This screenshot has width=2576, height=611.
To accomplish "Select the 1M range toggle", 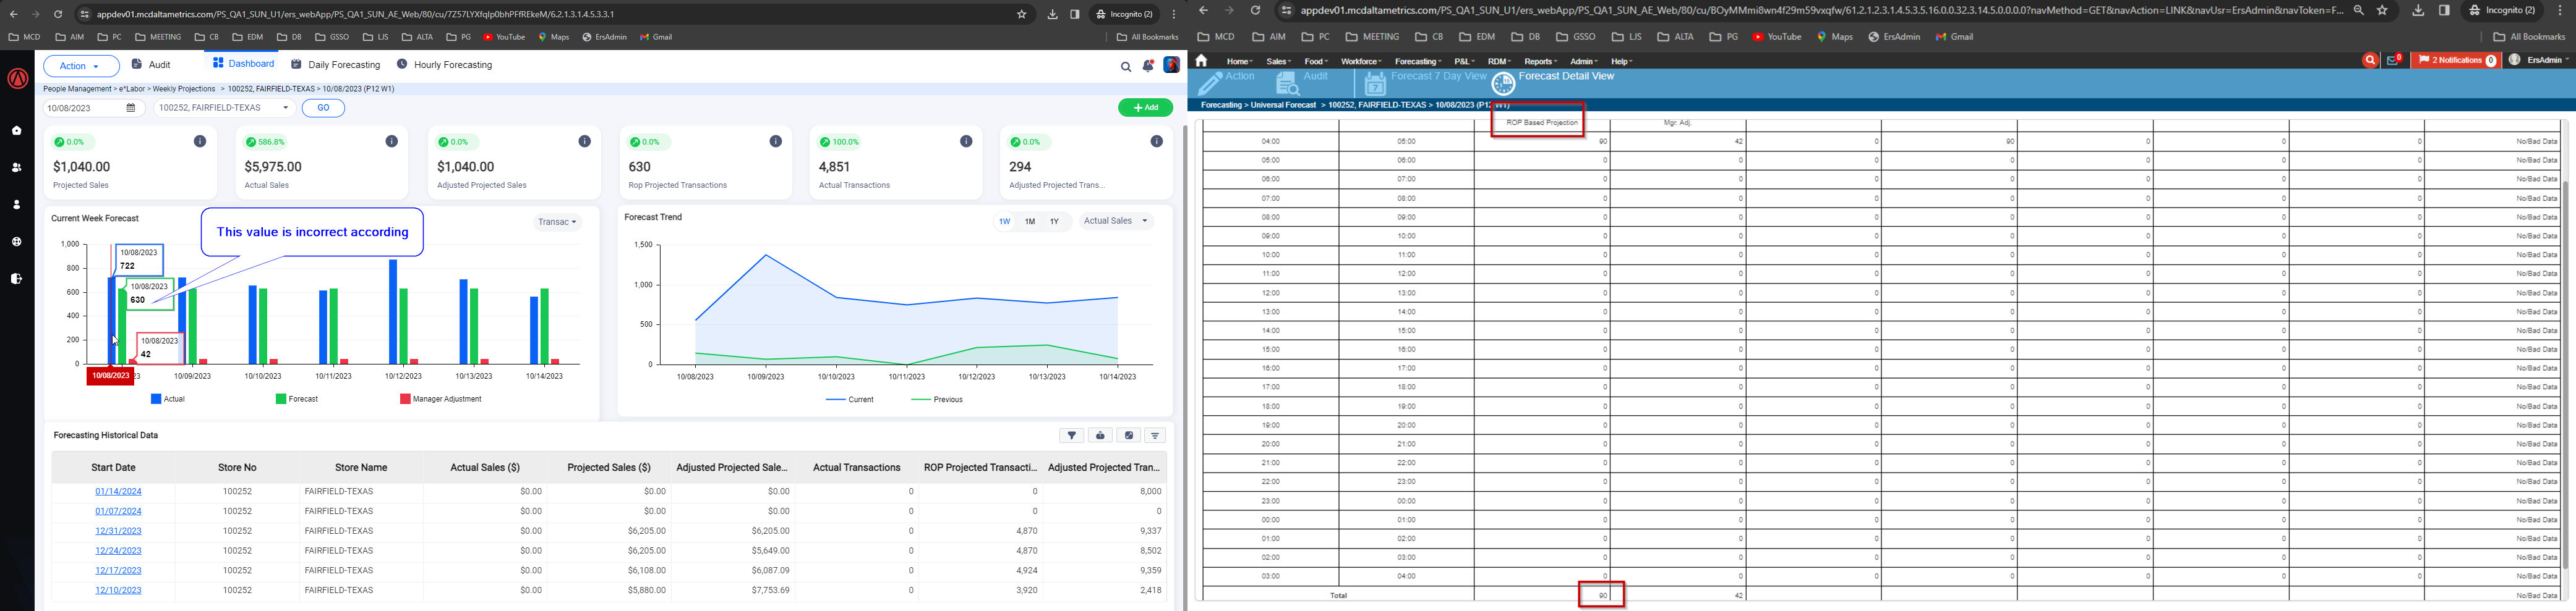I will click(x=1029, y=222).
